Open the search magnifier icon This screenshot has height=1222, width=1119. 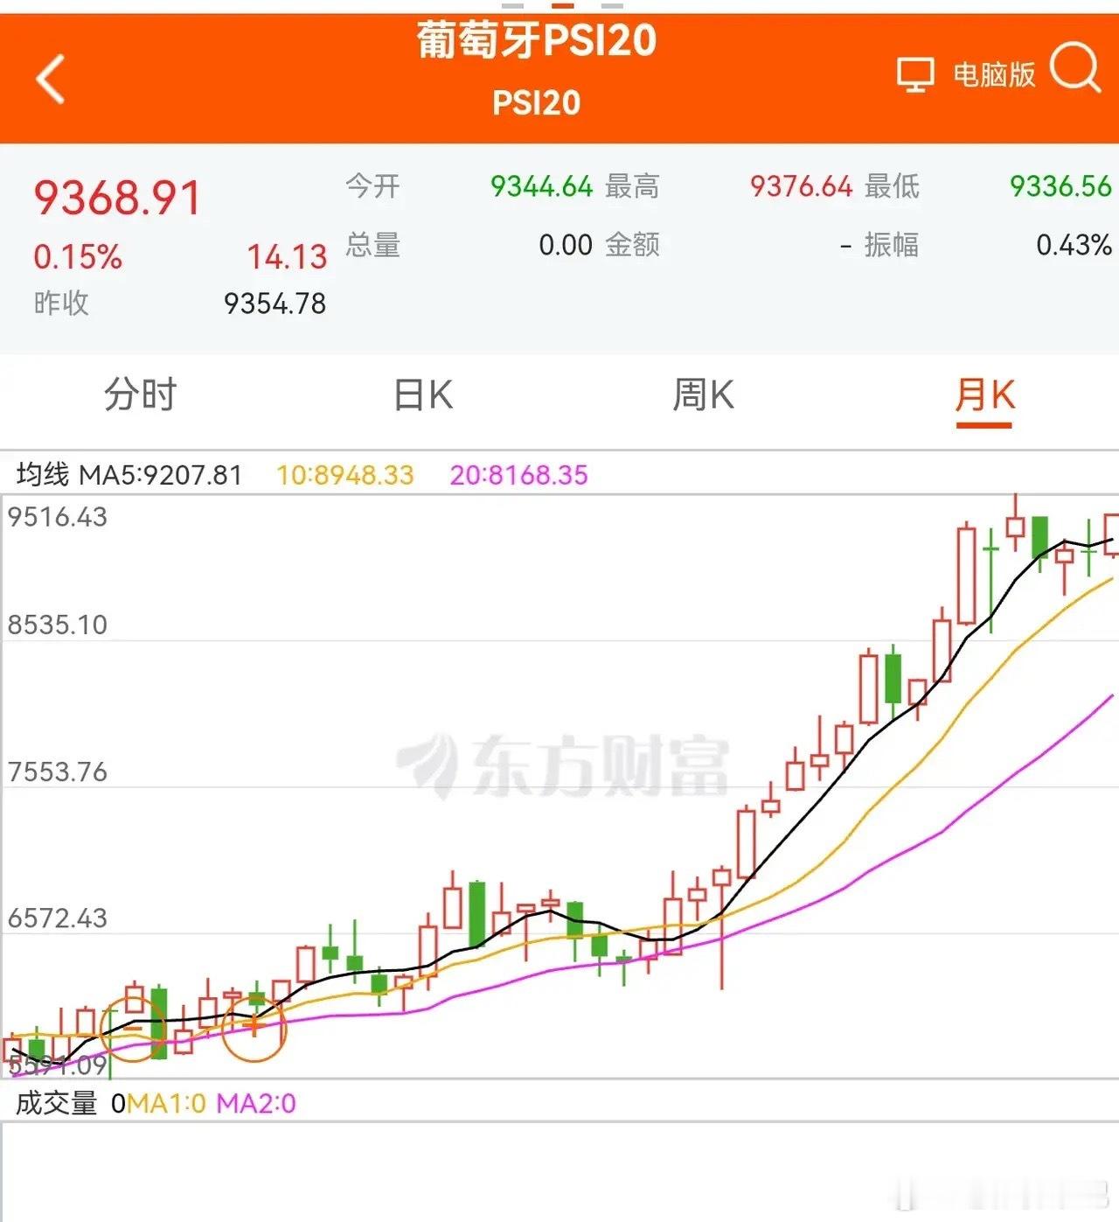tap(1074, 66)
